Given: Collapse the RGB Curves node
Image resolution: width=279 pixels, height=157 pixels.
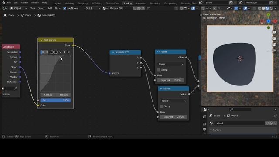Looking at the screenshot, I should (41, 40).
